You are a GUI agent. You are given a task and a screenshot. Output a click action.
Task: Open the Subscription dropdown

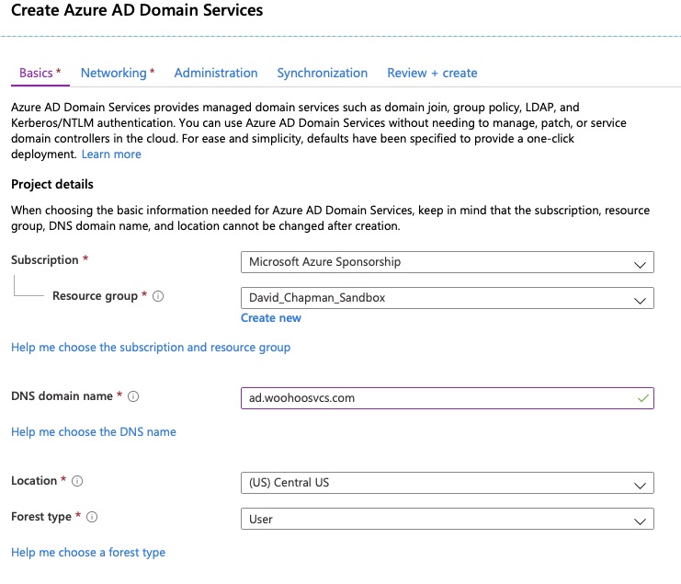tap(448, 262)
